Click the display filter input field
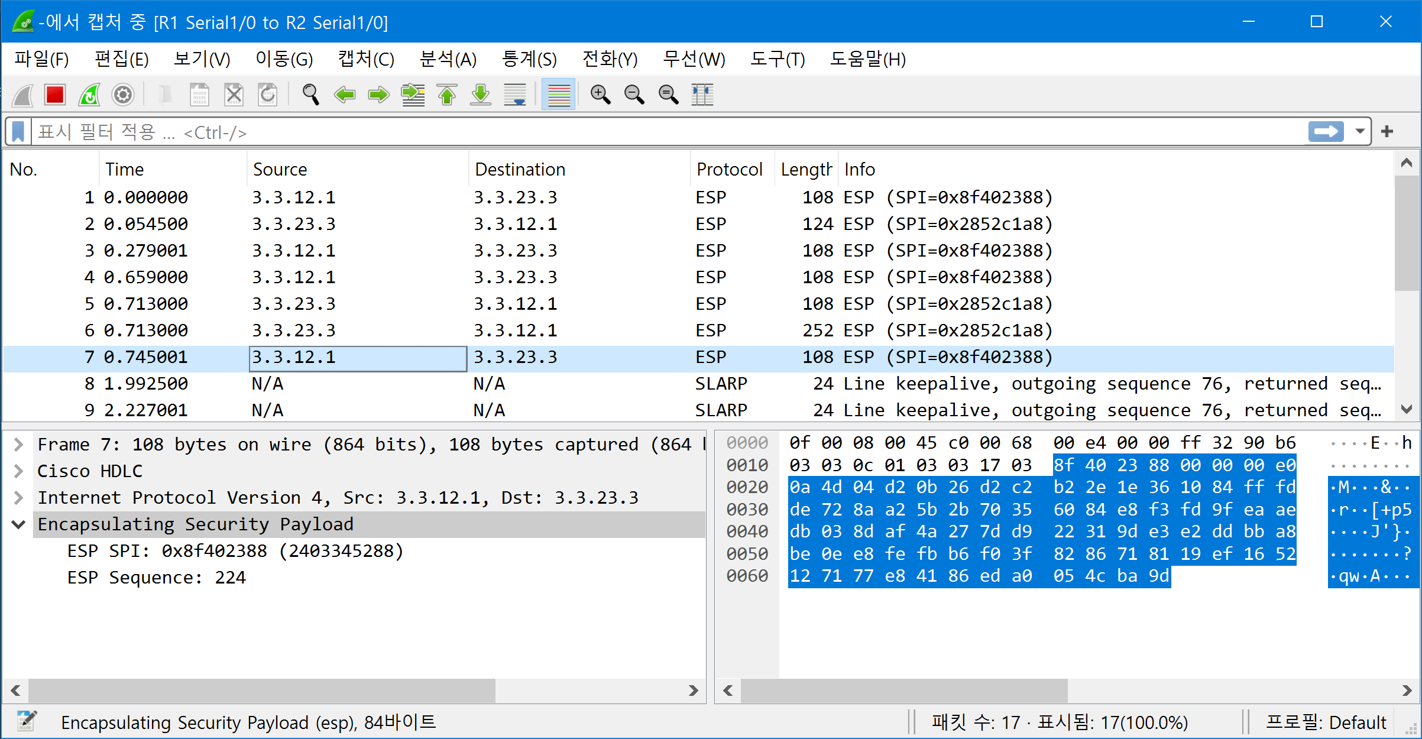This screenshot has height=739, width=1422. [650, 132]
